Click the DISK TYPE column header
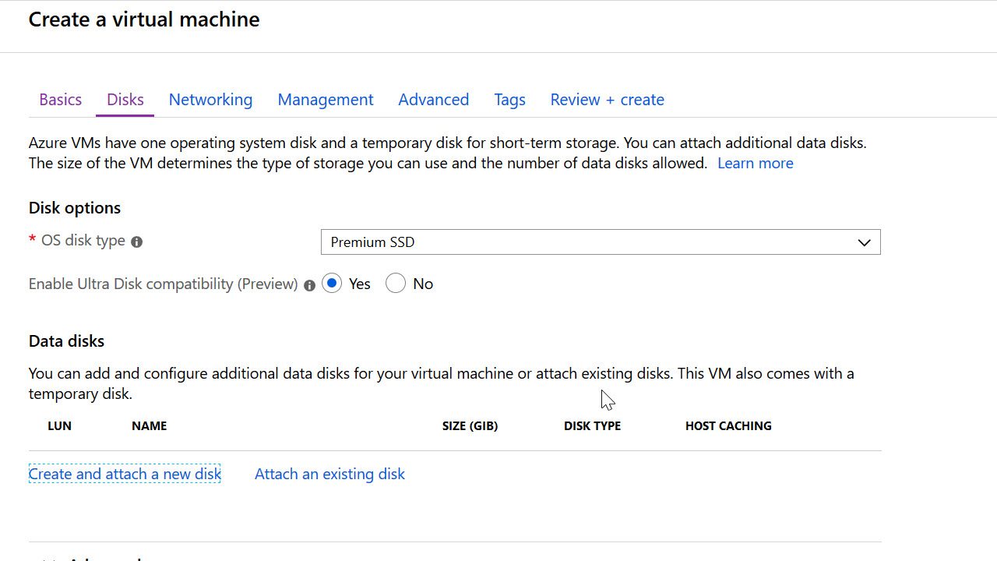Screen dimensions: 997x561 [x=592, y=426]
